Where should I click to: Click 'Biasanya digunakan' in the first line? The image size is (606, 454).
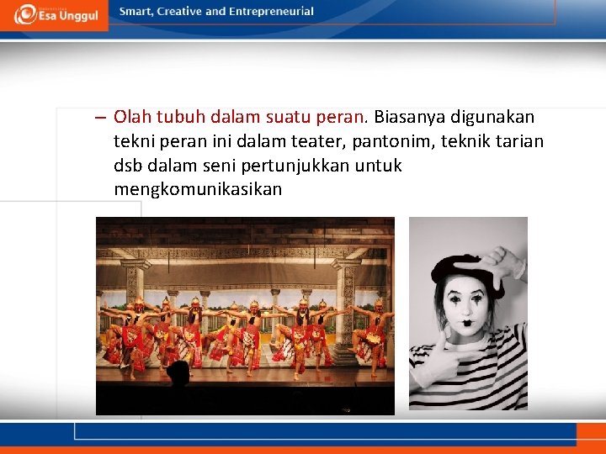pyautogui.click(x=454, y=117)
